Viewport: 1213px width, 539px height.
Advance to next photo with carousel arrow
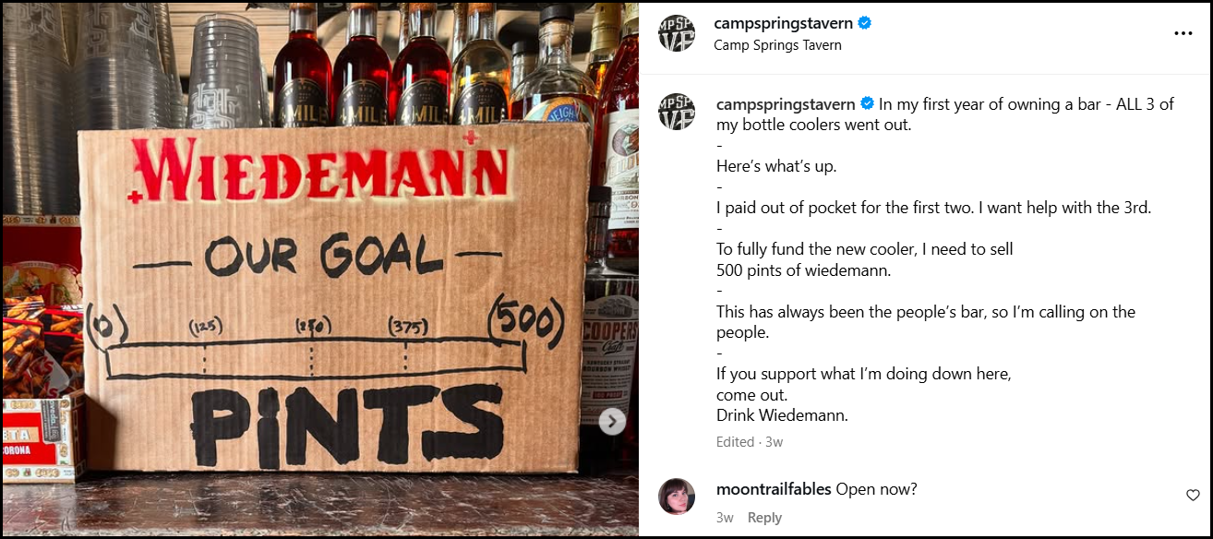pyautogui.click(x=611, y=422)
